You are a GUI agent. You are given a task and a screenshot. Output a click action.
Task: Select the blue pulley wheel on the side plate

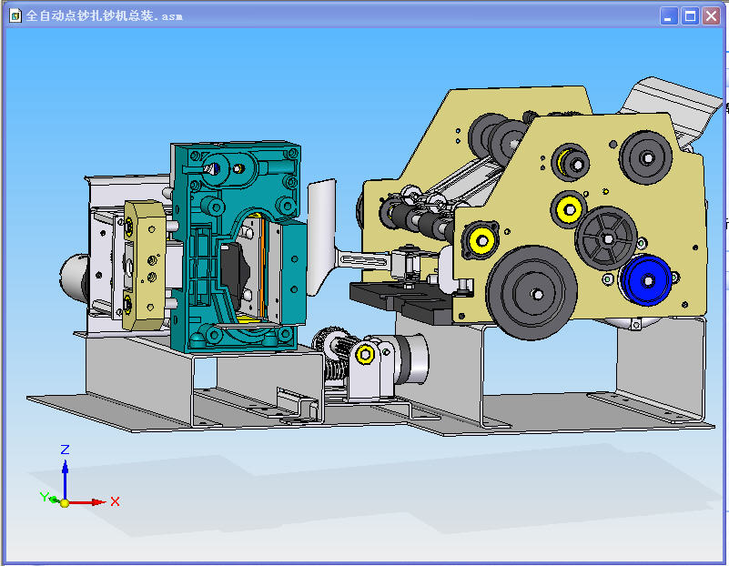click(x=647, y=280)
